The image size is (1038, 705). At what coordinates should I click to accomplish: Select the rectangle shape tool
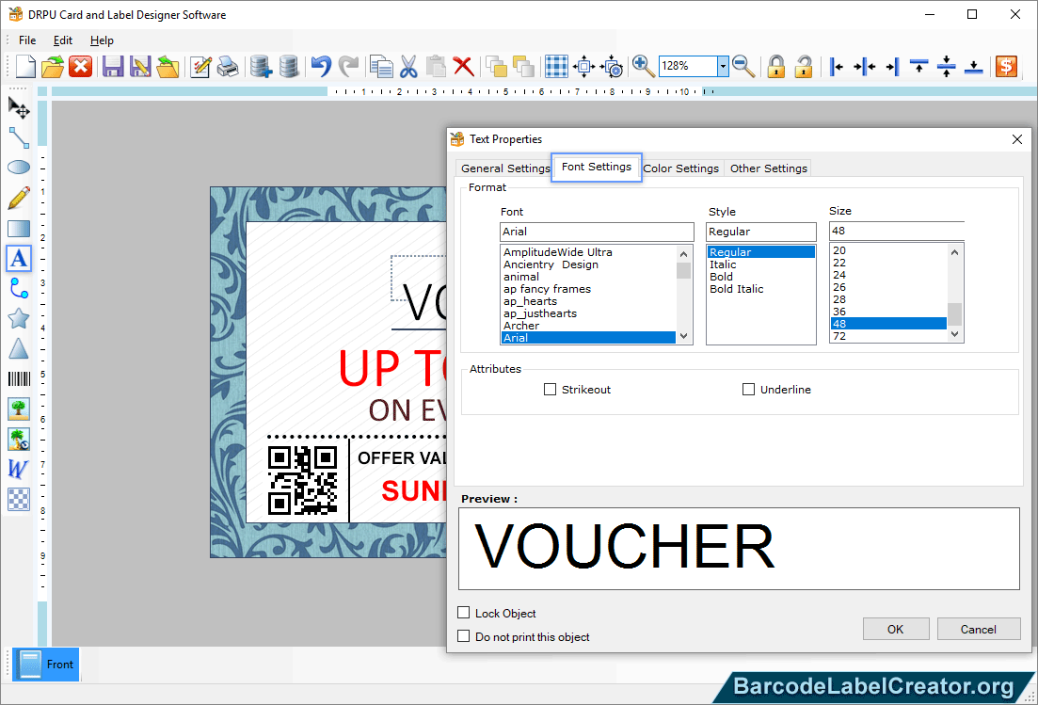19,229
